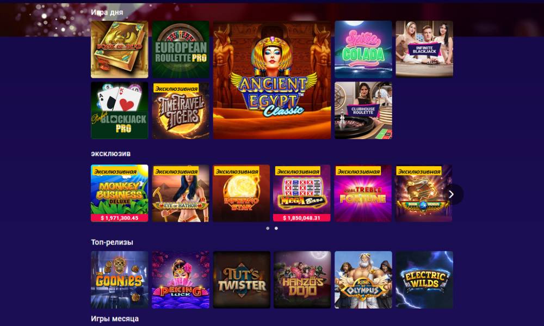The height and width of the screenshot is (326, 544).
Task: Open The Goonies slot
Action: [119, 280]
